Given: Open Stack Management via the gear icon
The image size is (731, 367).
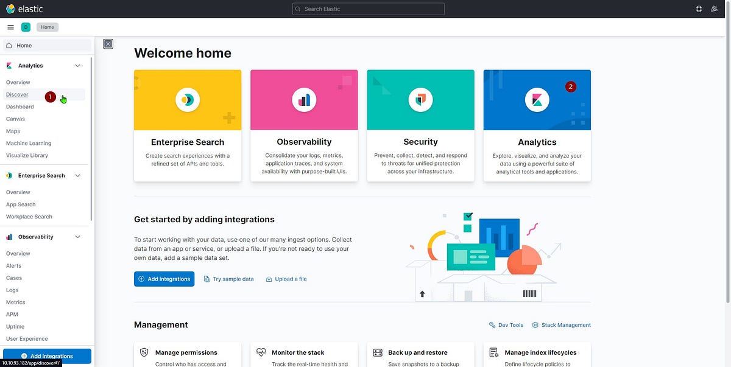Looking at the screenshot, I should (x=534, y=324).
